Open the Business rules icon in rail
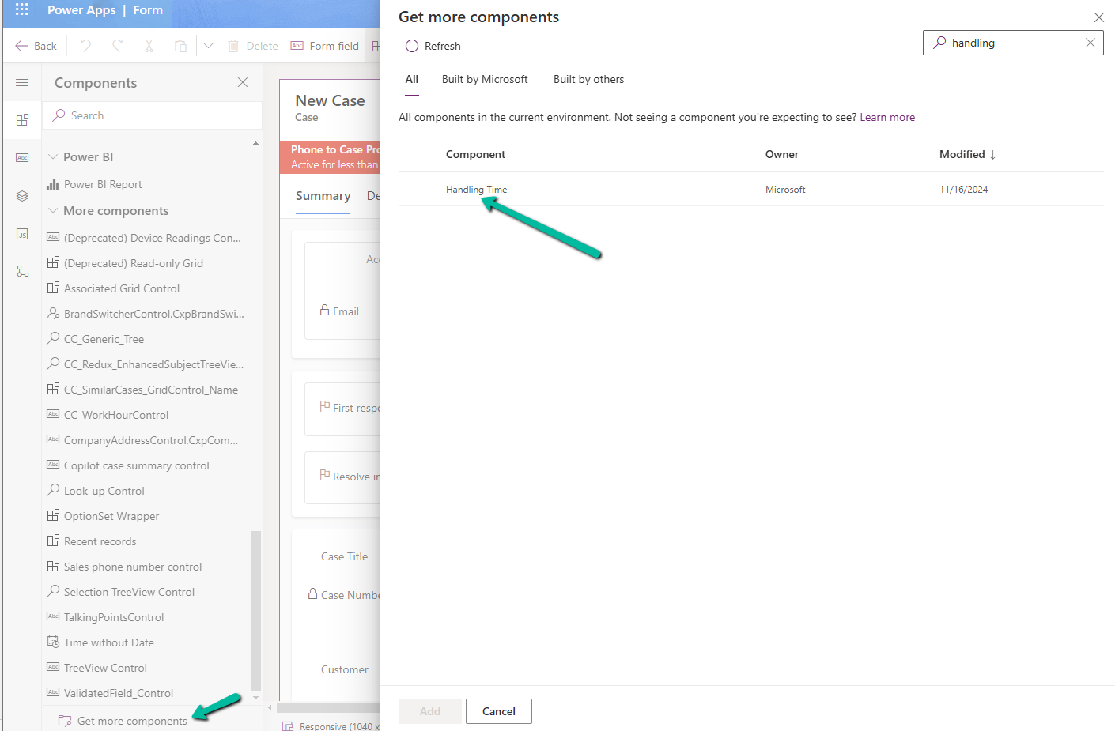This screenshot has height=731, width=1115. point(22,272)
